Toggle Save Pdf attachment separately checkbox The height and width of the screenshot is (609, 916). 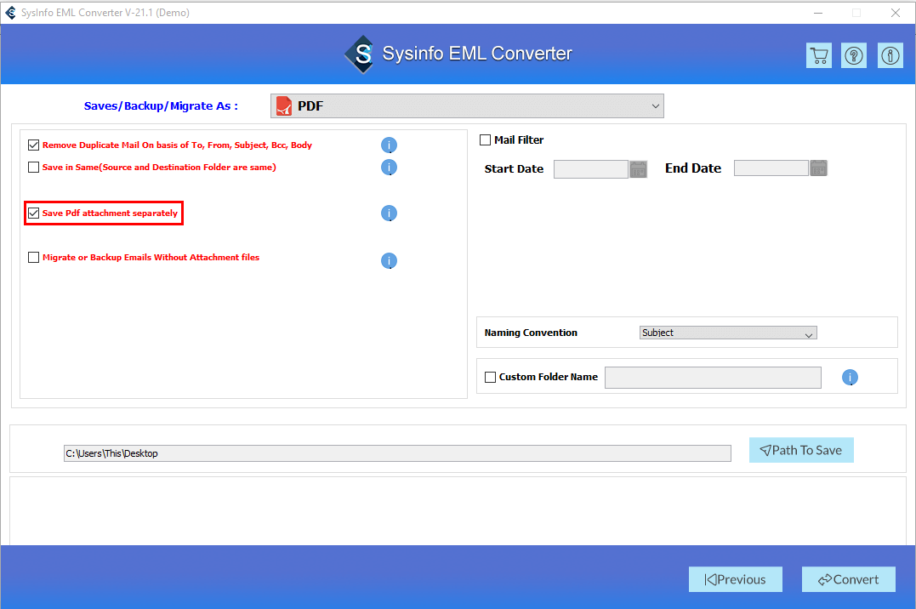pos(33,213)
